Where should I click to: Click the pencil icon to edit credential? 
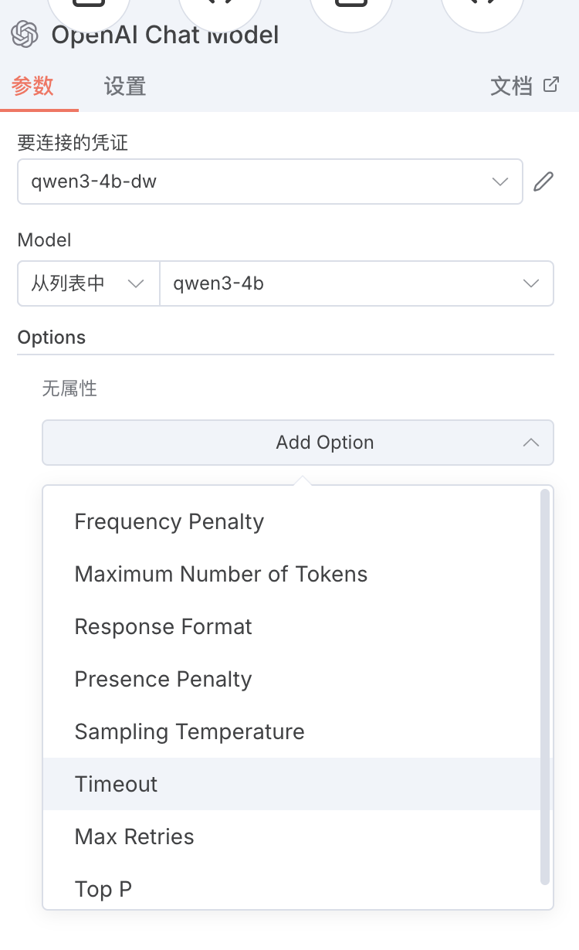pos(544,182)
